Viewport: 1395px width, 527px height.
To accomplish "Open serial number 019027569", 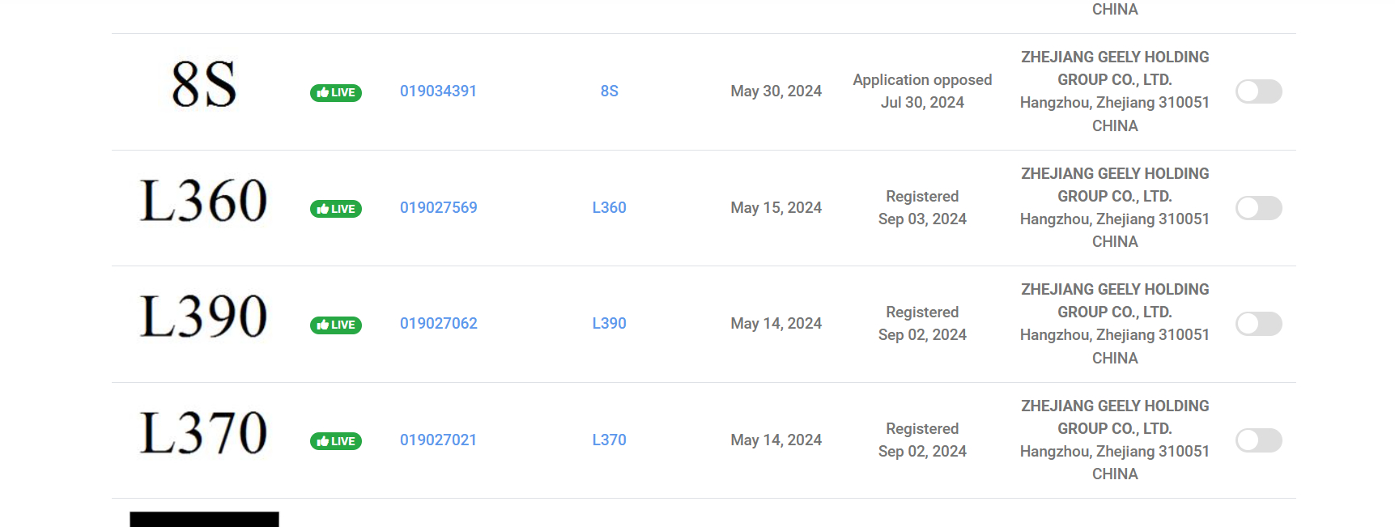I will [x=438, y=208].
